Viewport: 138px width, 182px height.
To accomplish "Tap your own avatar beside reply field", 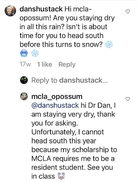I will [x=24, y=80].
